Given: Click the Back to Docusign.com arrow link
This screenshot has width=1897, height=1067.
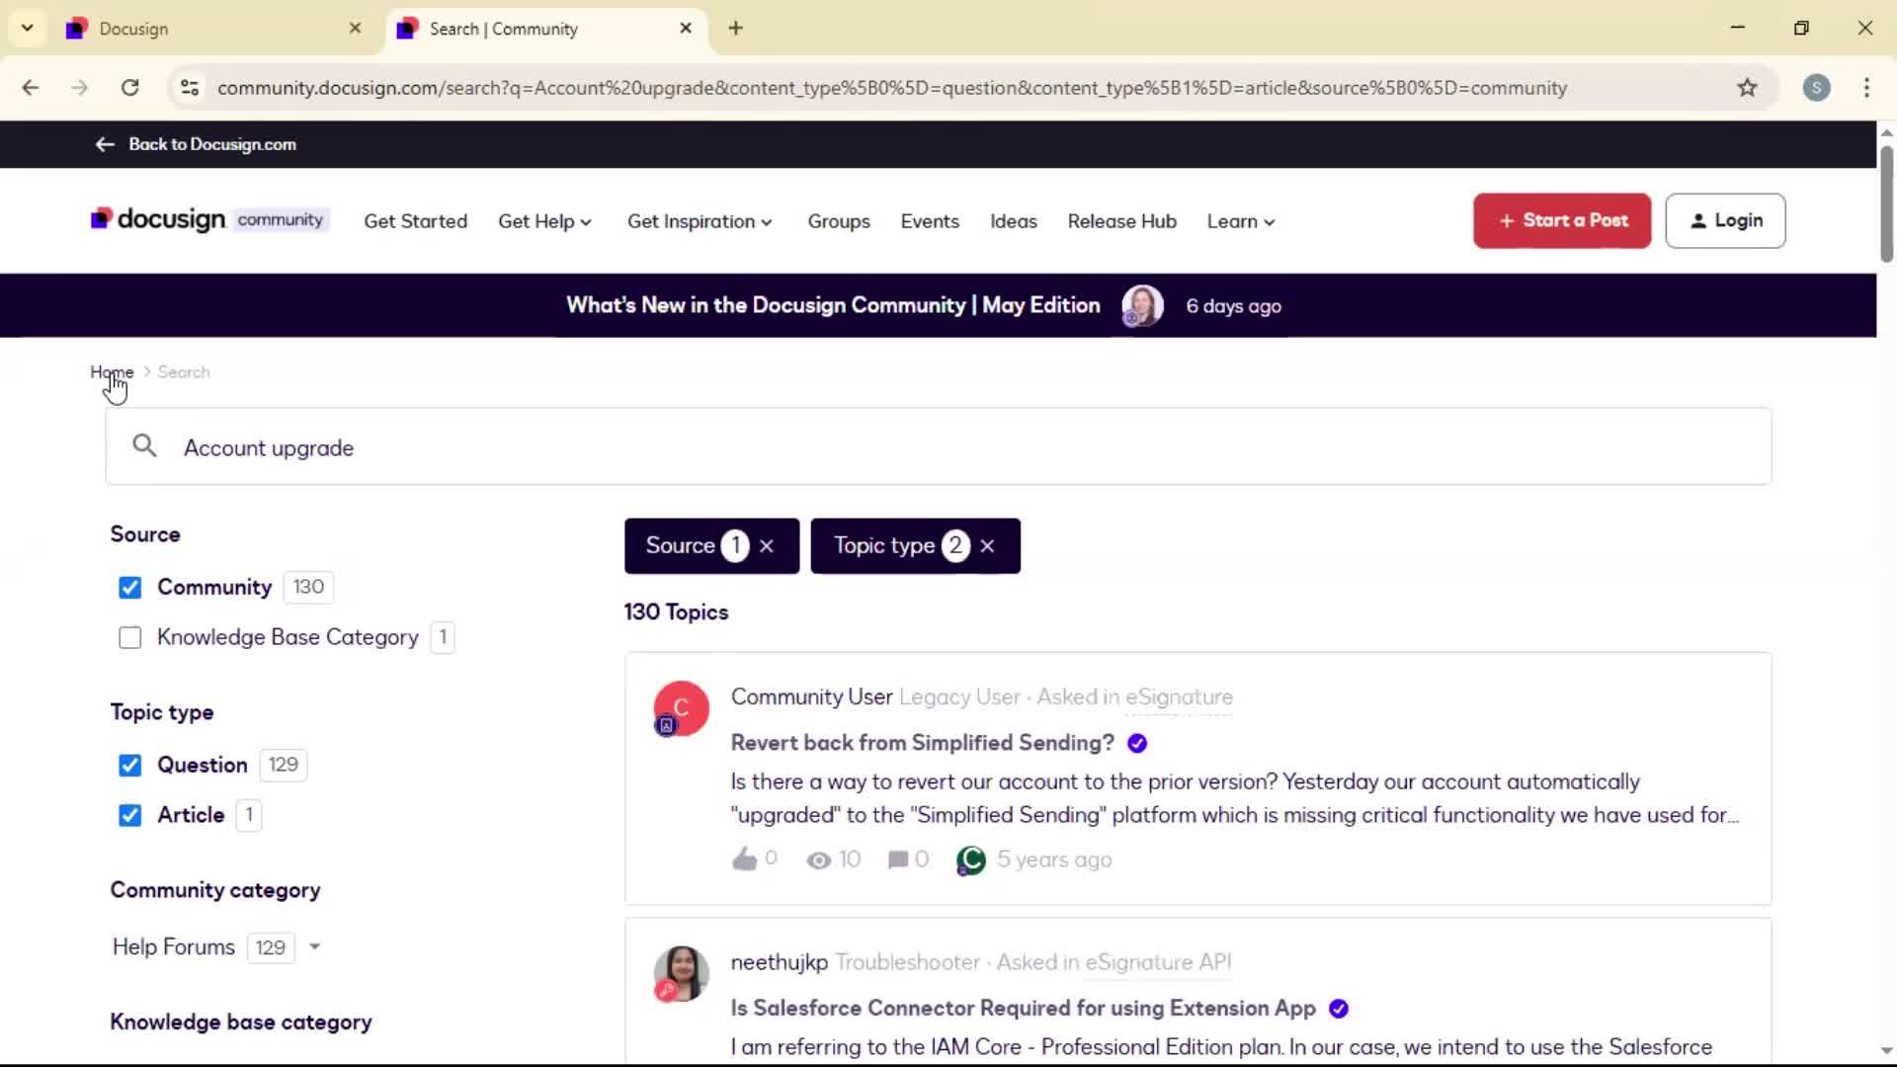Looking at the screenshot, I should (196, 144).
